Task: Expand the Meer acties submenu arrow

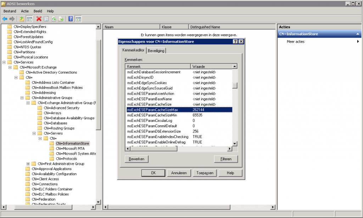Action: pos(358,42)
